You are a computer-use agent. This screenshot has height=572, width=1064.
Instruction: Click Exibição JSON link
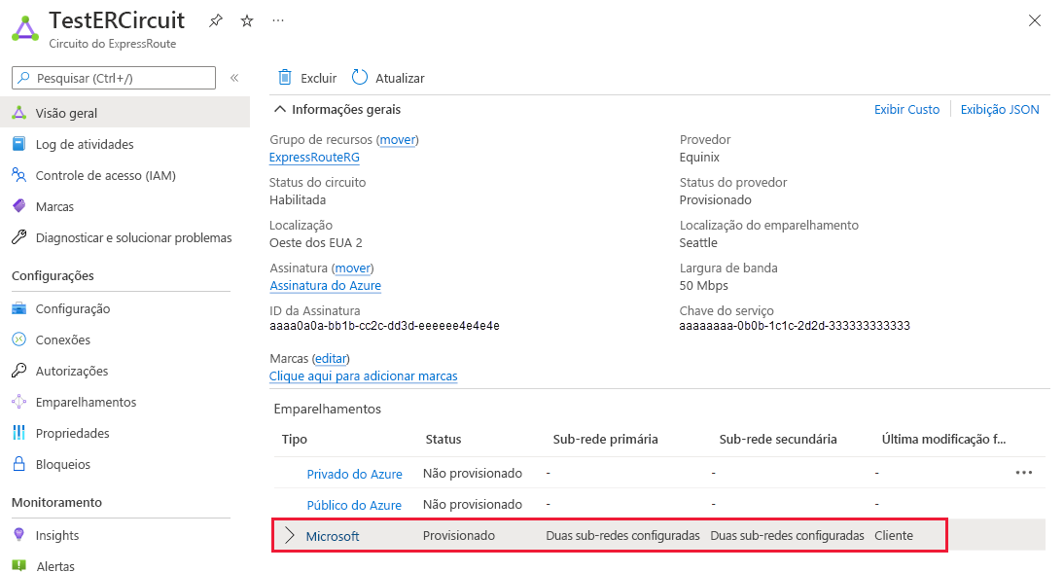point(1000,109)
